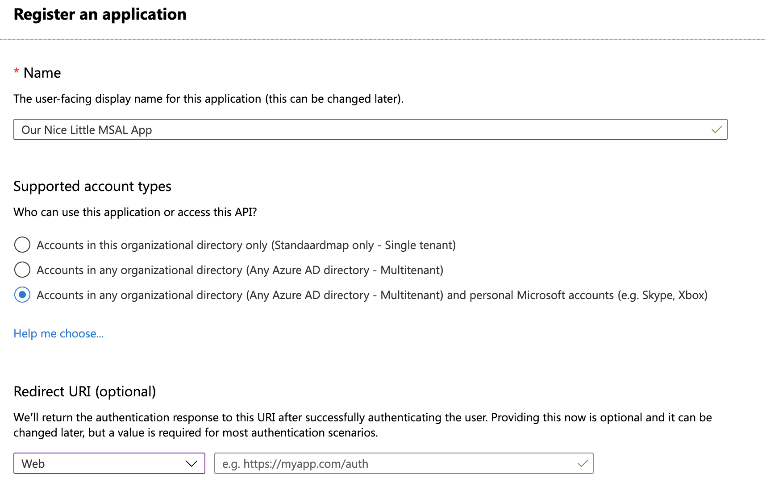Click the Redirect URI optional heading
This screenshot has height=499, width=766.
[x=85, y=391]
